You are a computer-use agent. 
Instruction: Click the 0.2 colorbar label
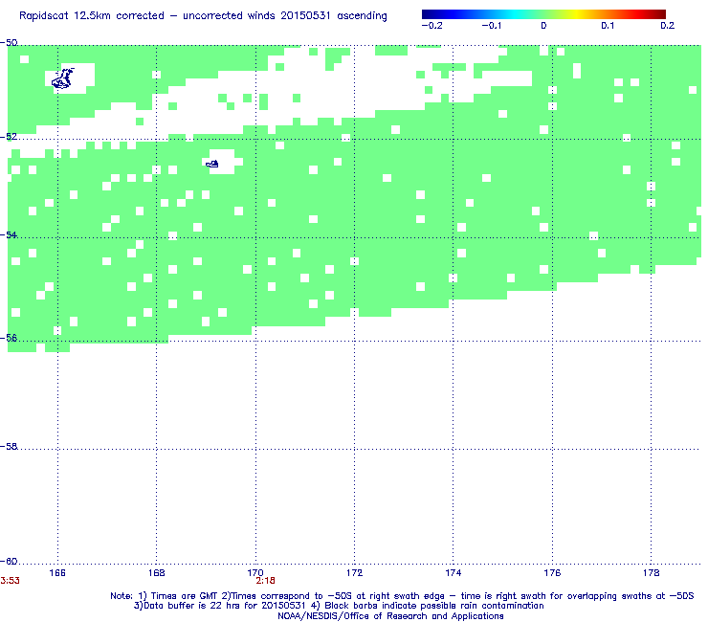(668, 26)
